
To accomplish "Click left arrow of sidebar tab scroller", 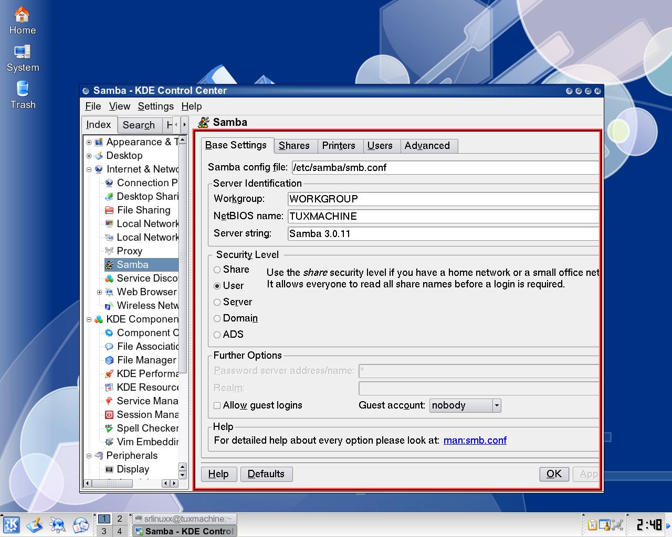I will click(176, 125).
